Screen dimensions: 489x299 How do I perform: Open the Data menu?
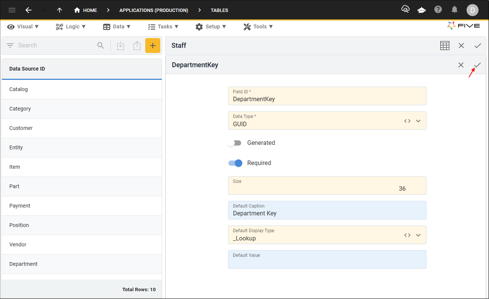pyautogui.click(x=117, y=27)
